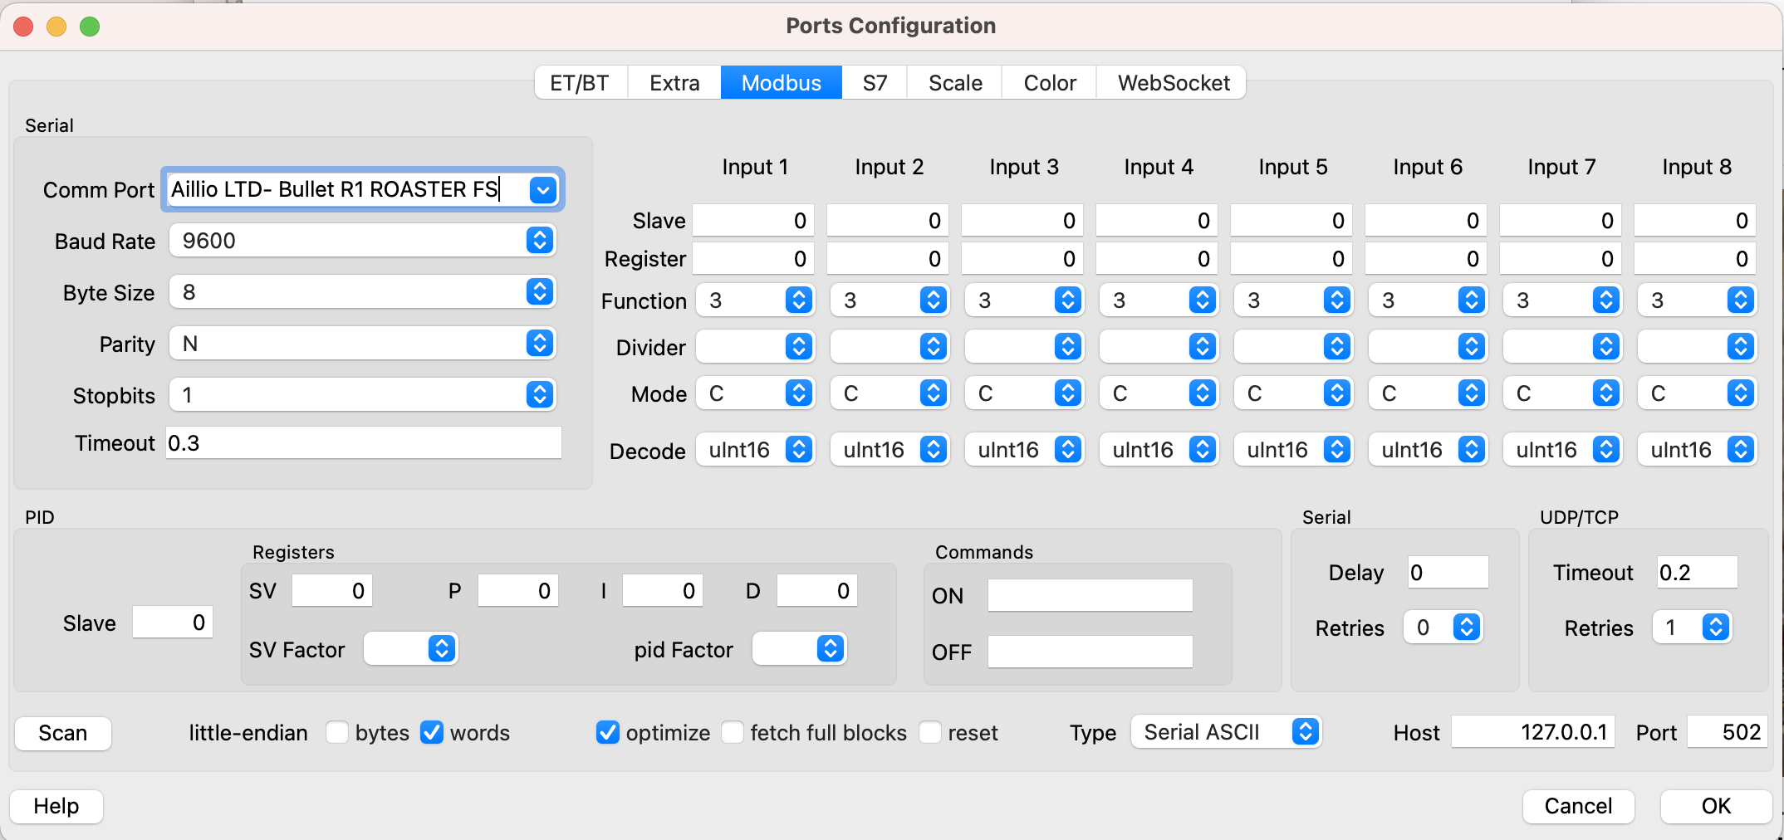Open the Type dropdown showing Serial ASCII
The image size is (1784, 840).
point(1306,732)
